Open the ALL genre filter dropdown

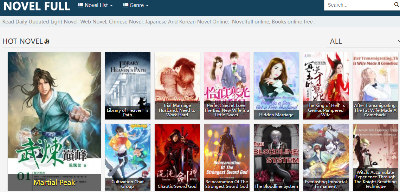pyautogui.click(x=363, y=41)
